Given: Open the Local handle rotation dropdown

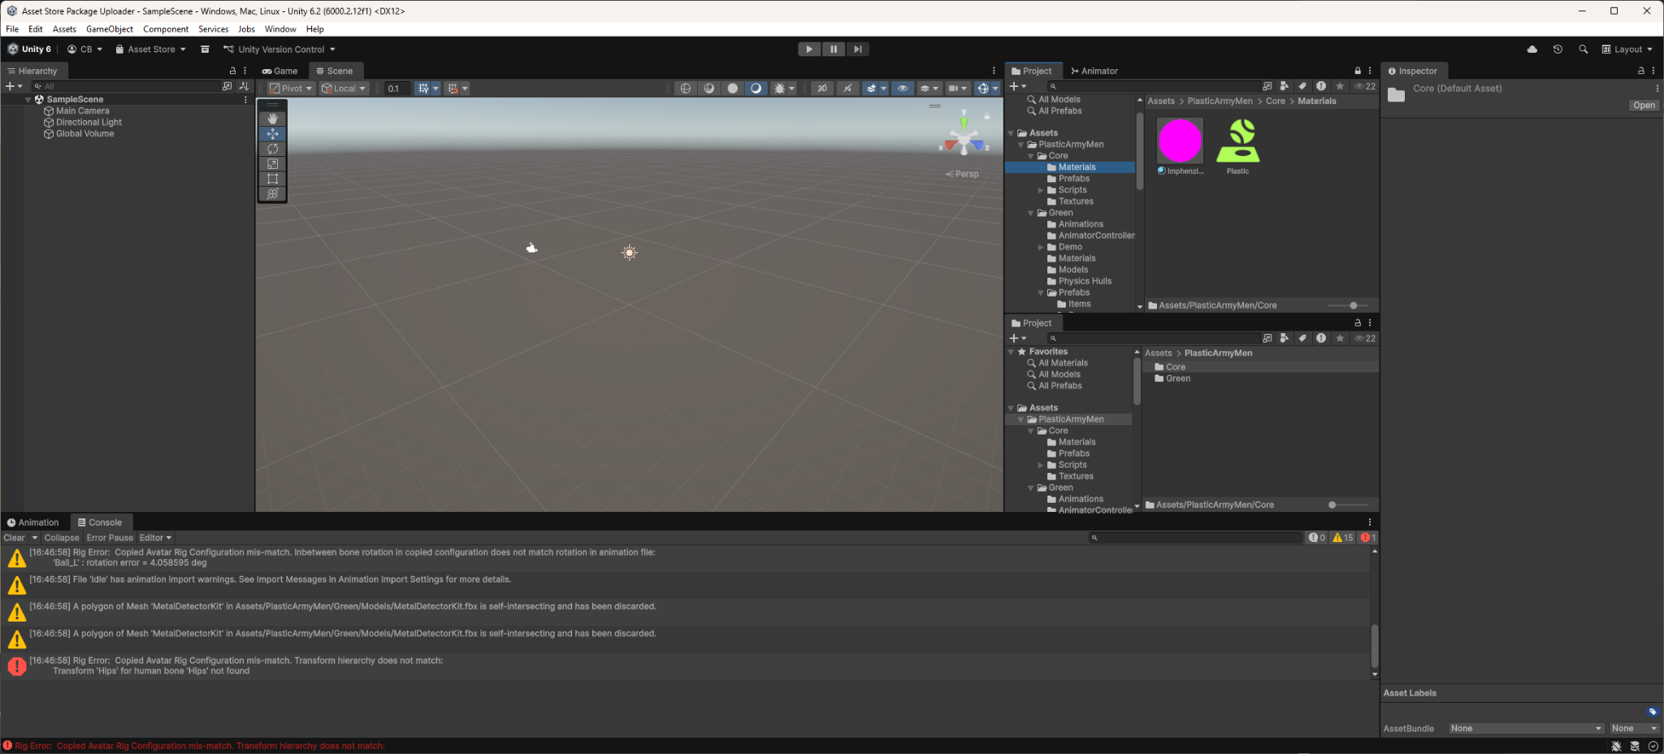Looking at the screenshot, I should pos(344,89).
